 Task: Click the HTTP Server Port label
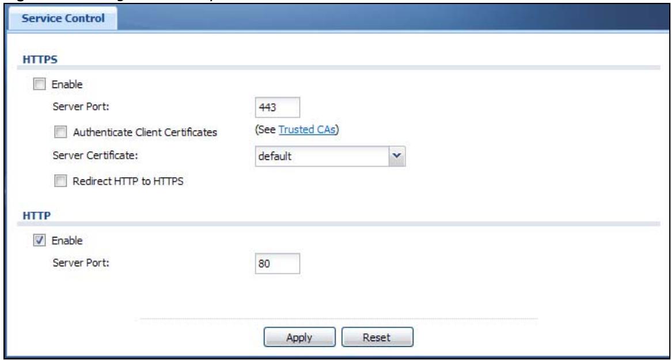81,263
